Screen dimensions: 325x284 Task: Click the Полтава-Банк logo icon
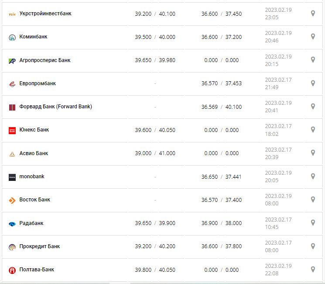point(12,270)
